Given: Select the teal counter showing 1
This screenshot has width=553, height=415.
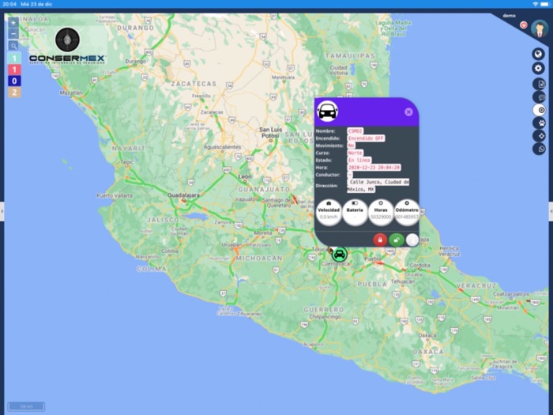Looking at the screenshot, I should (x=14, y=58).
